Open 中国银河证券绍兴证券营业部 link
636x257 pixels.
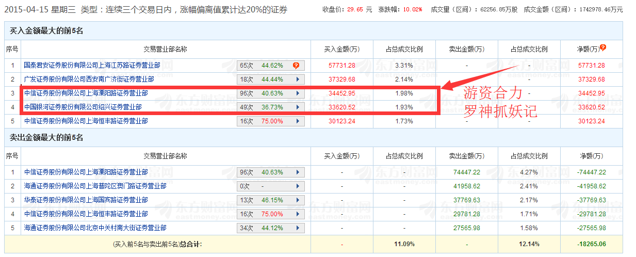tap(83, 107)
